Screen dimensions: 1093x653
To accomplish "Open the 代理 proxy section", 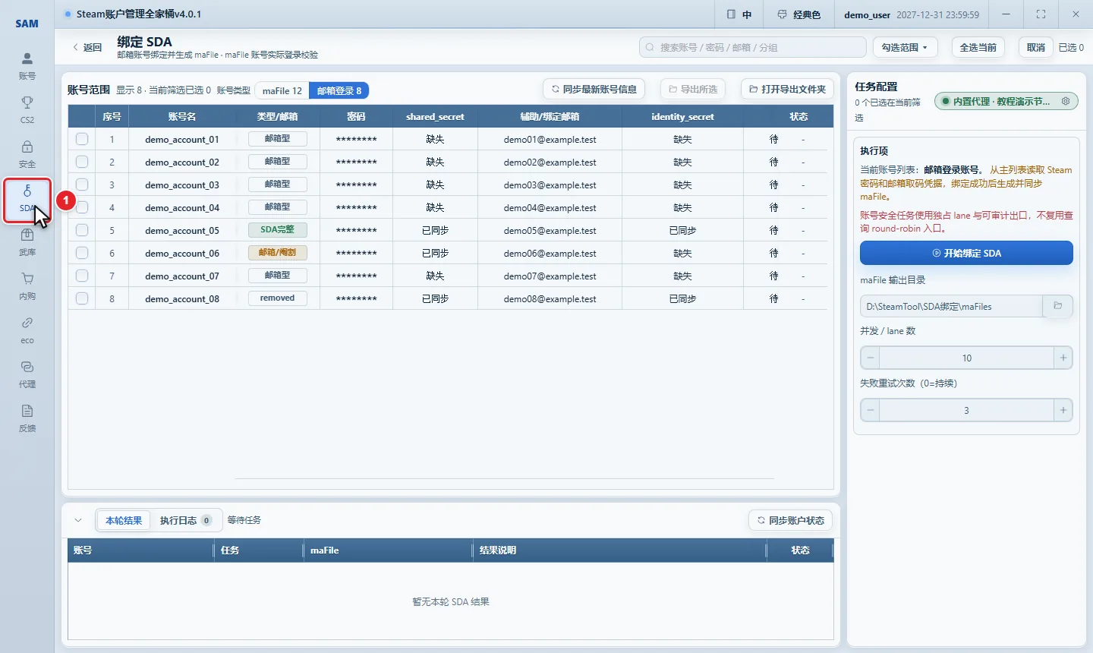I will pos(27,374).
